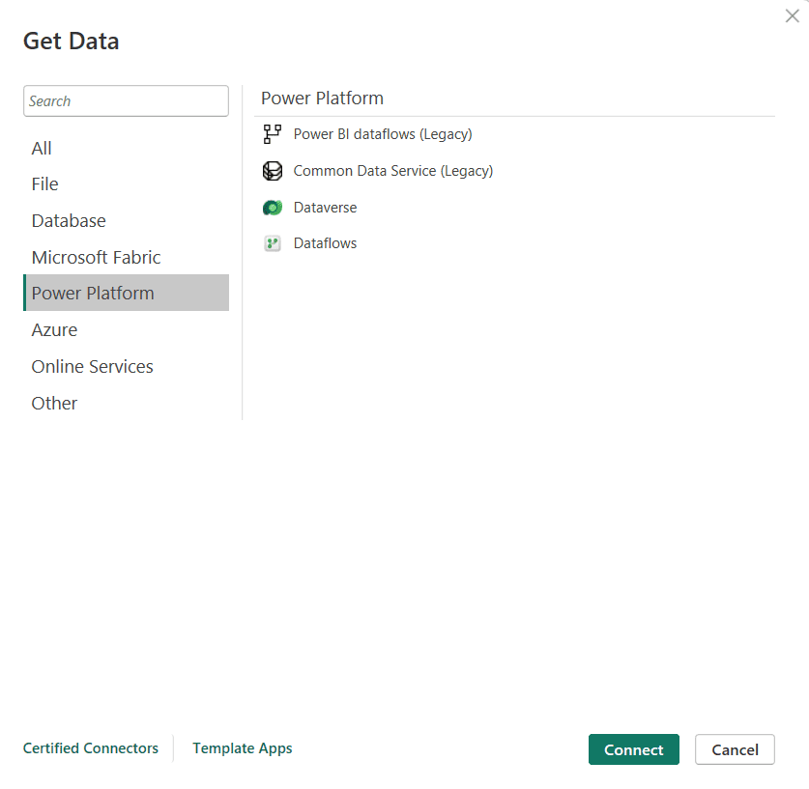The image size is (809, 789).
Task: Switch to the Other category
Action: 54,404
